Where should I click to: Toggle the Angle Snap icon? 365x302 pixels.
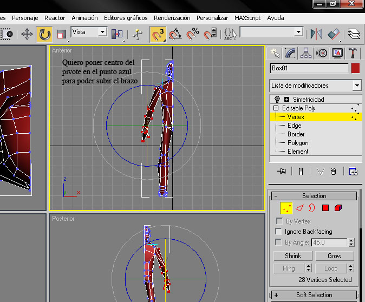[x=175, y=34]
